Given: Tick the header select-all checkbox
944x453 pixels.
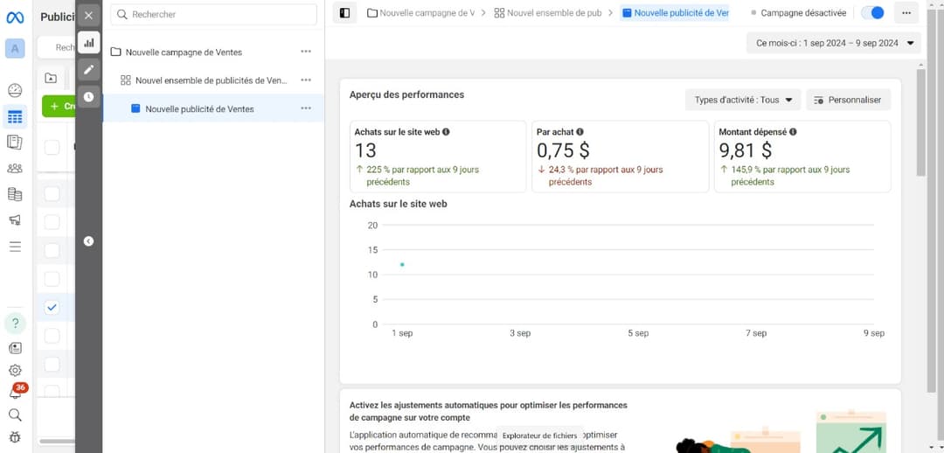Looking at the screenshot, I should [52, 147].
